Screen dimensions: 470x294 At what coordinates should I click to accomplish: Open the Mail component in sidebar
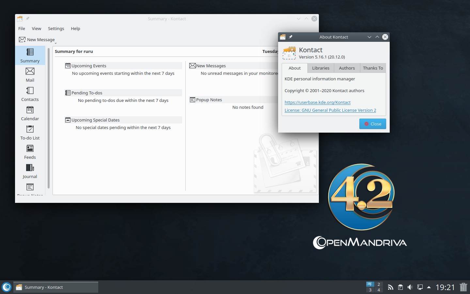(x=30, y=75)
